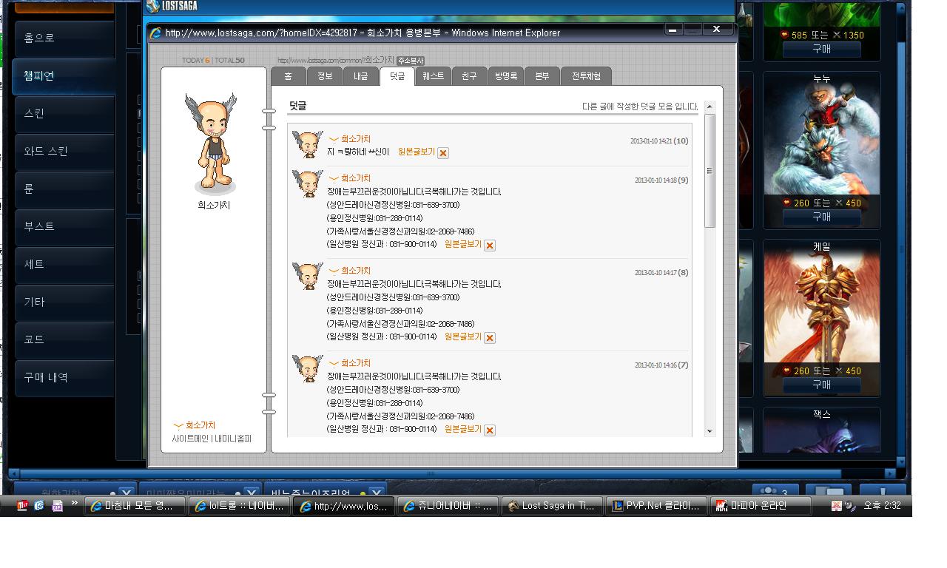Select 기타 in store sidebar
Image resolution: width=947 pixels, height=568 pixels.
pyautogui.click(x=64, y=302)
